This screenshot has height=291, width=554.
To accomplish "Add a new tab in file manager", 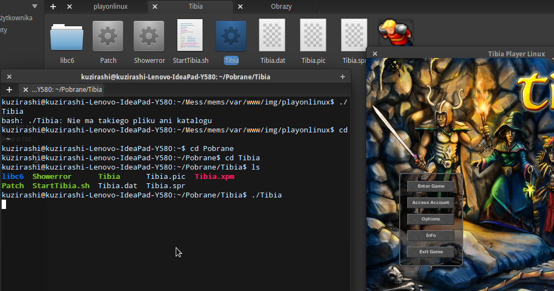I will [53, 7].
